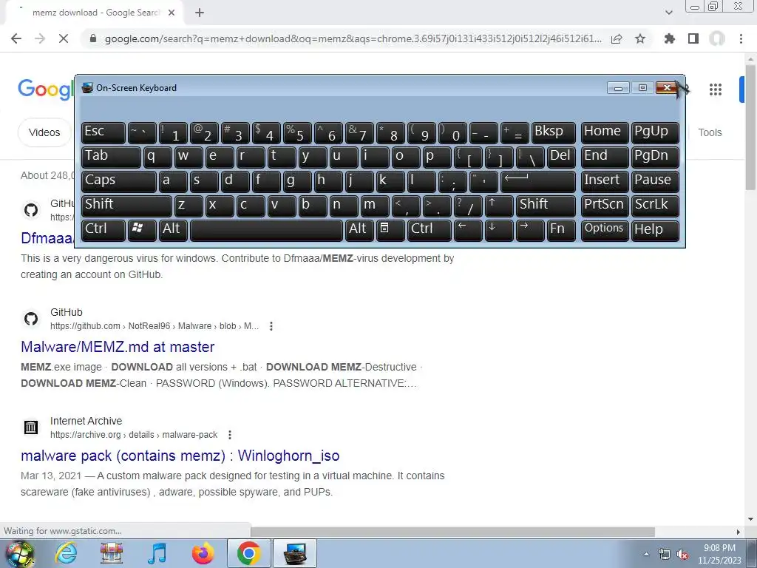Viewport: 757px width, 568px height.
Task: Click the left arrow key on keyboard
Action: pos(468,230)
